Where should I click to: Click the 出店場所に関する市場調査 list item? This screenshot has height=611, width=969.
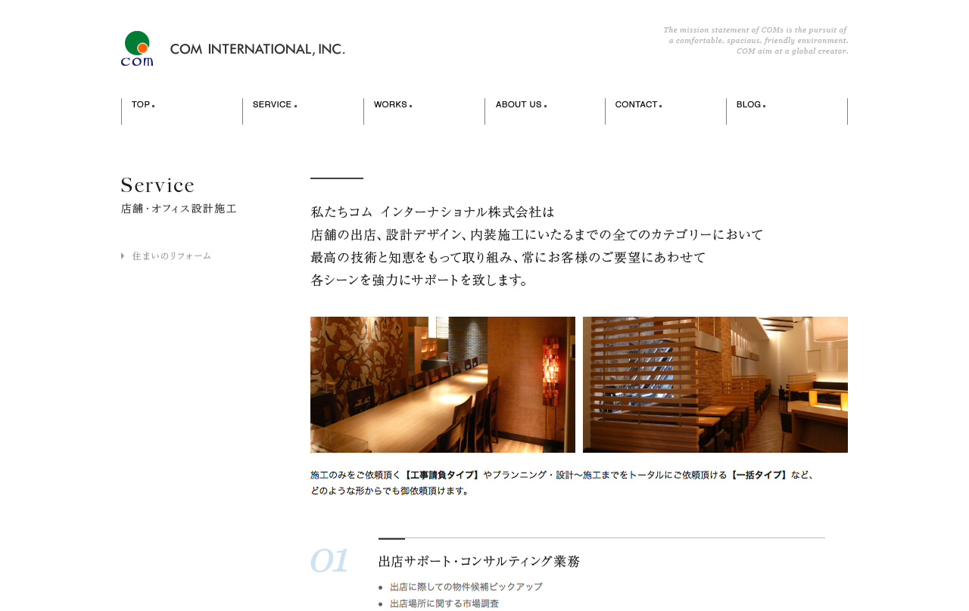pyautogui.click(x=444, y=603)
